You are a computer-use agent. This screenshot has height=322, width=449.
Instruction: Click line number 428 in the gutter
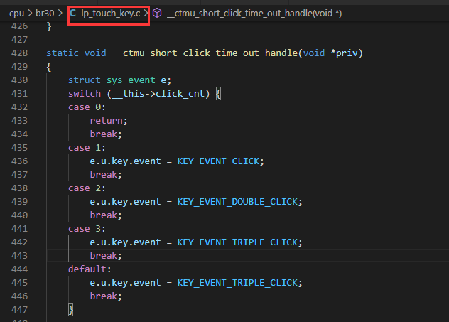point(20,53)
